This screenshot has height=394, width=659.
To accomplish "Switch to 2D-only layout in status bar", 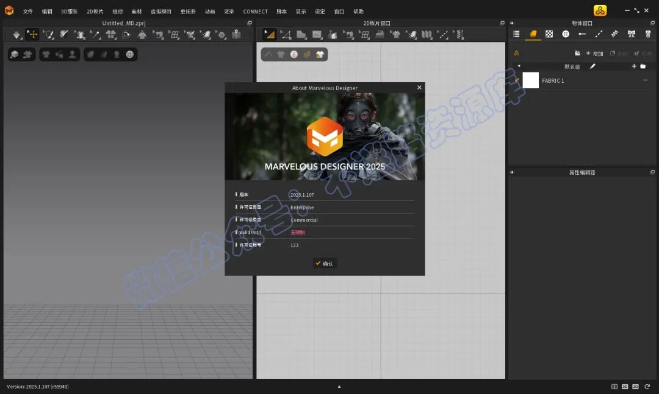I will 635,387.
